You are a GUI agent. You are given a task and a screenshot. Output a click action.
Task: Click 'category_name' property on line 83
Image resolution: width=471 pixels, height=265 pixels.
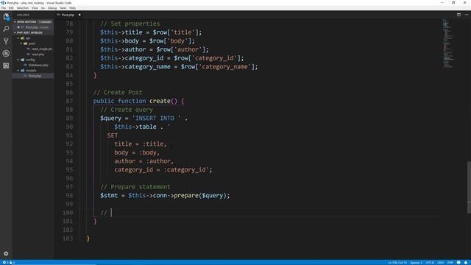pyautogui.click(x=147, y=67)
